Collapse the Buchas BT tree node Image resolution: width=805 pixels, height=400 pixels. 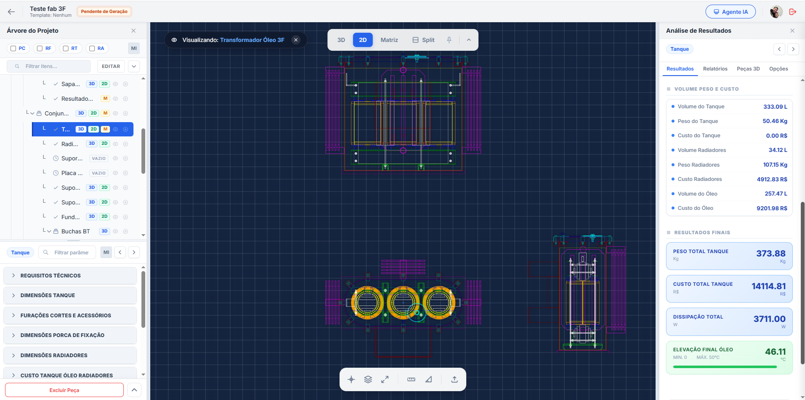tap(49, 231)
